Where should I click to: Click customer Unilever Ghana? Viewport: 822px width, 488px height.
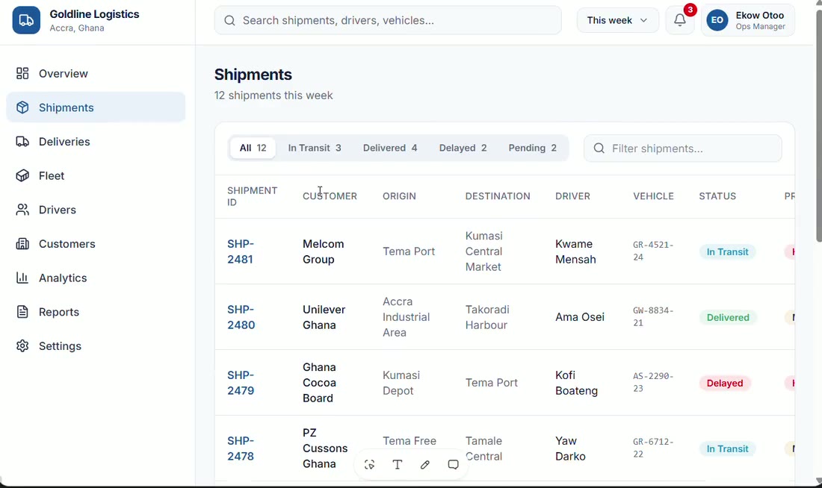click(x=324, y=317)
